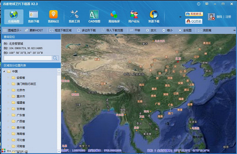Viewport: 237px width, 154px height.
Task: Open the 图幅显示 dropdown
Action: point(13,30)
